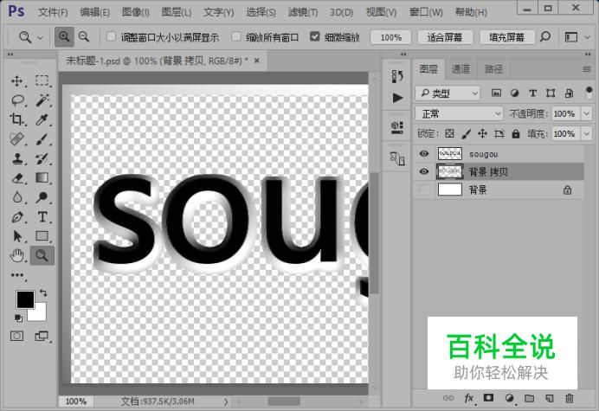This screenshot has width=599, height=411.
Task: Expand the 不透明度 opacity dropdown arrow
Action: point(586,113)
